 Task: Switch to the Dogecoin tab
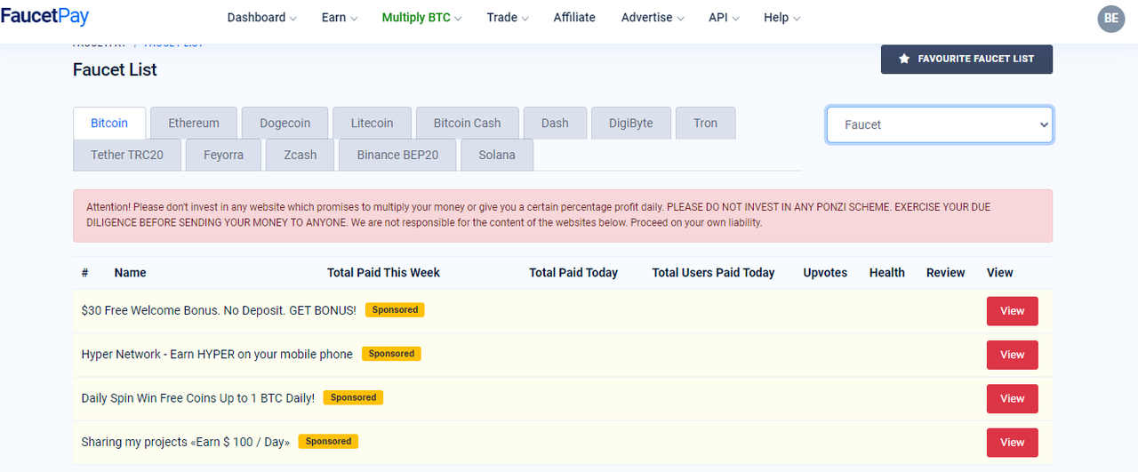[x=285, y=123]
